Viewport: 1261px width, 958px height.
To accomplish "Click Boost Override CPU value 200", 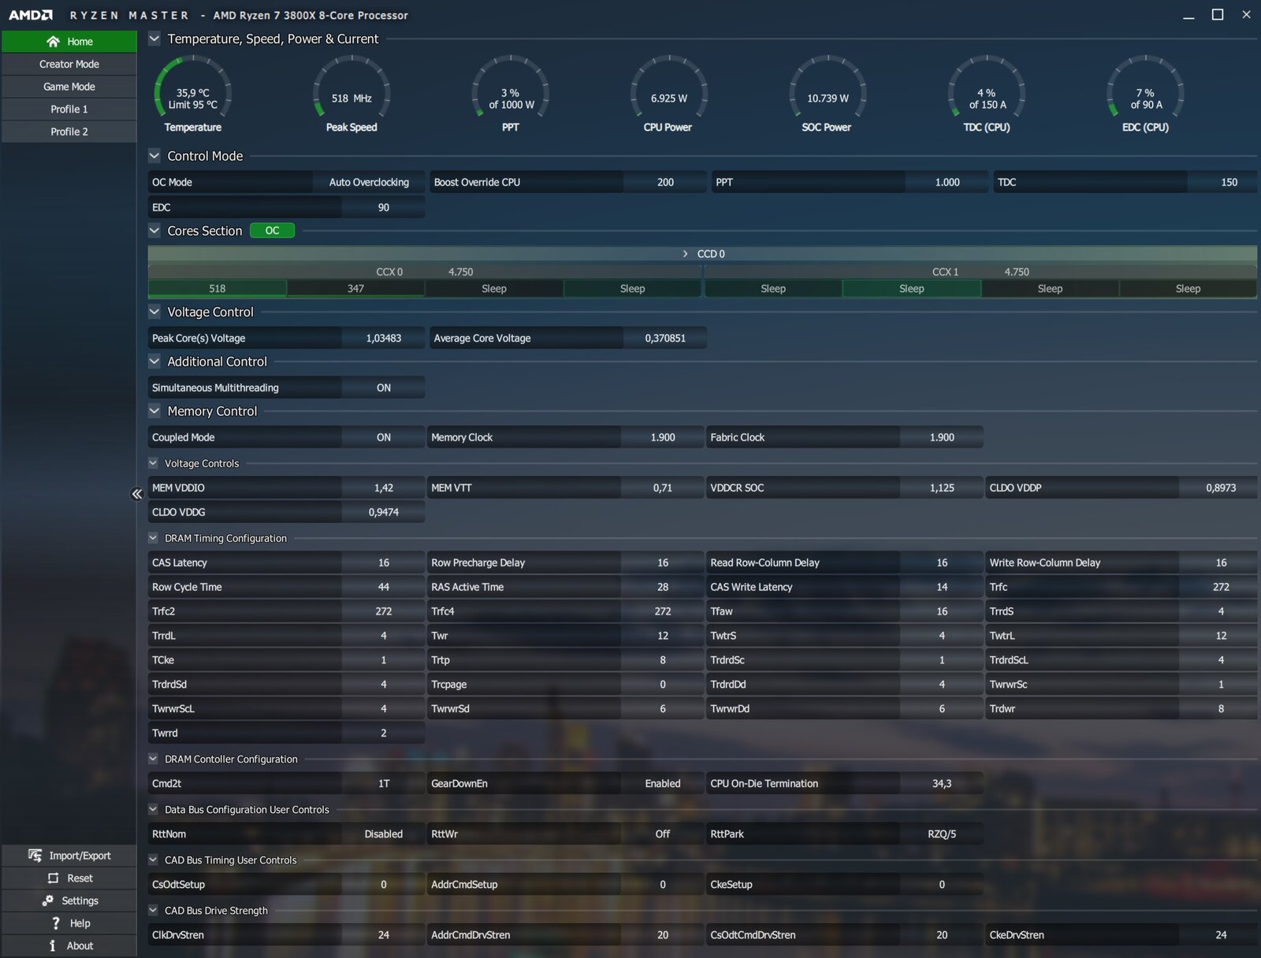I will pos(665,182).
